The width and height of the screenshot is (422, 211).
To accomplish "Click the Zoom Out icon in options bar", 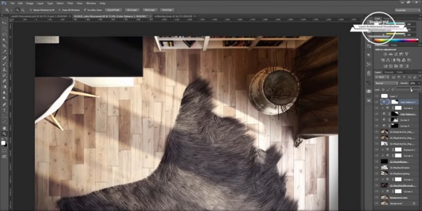I will coord(23,10).
